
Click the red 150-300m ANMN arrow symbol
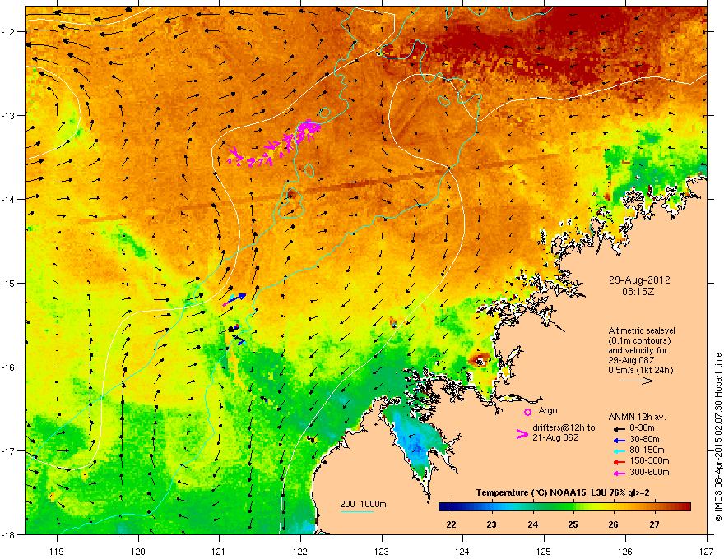click(619, 462)
